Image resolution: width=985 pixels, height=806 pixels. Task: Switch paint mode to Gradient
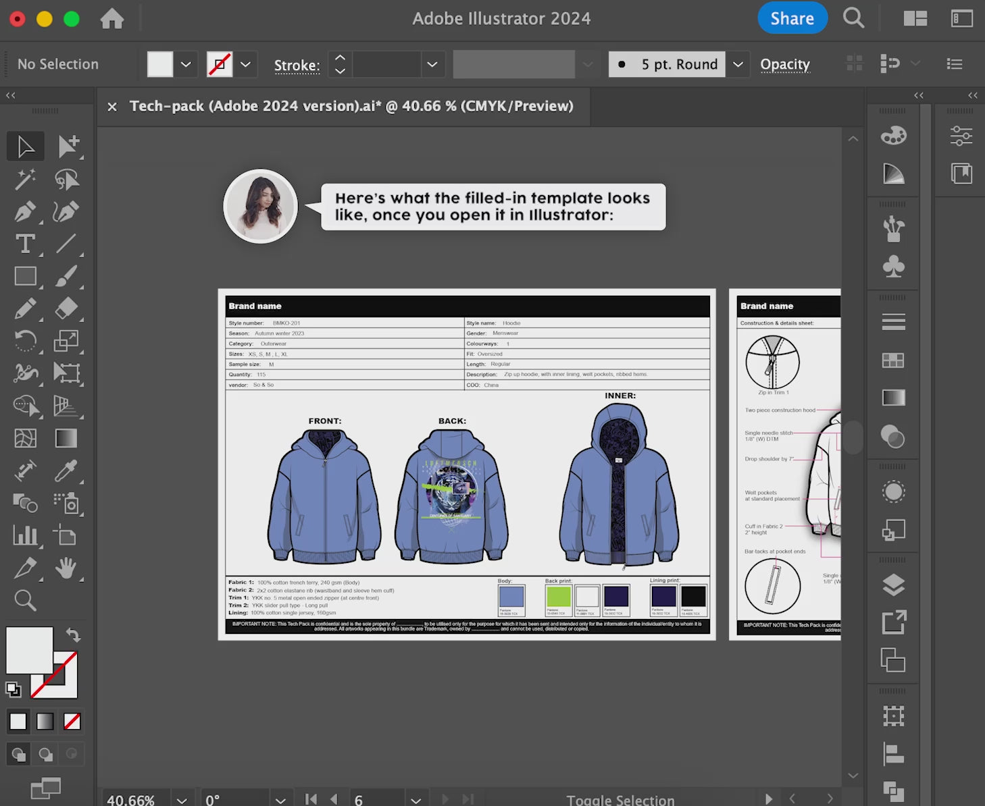coord(45,722)
